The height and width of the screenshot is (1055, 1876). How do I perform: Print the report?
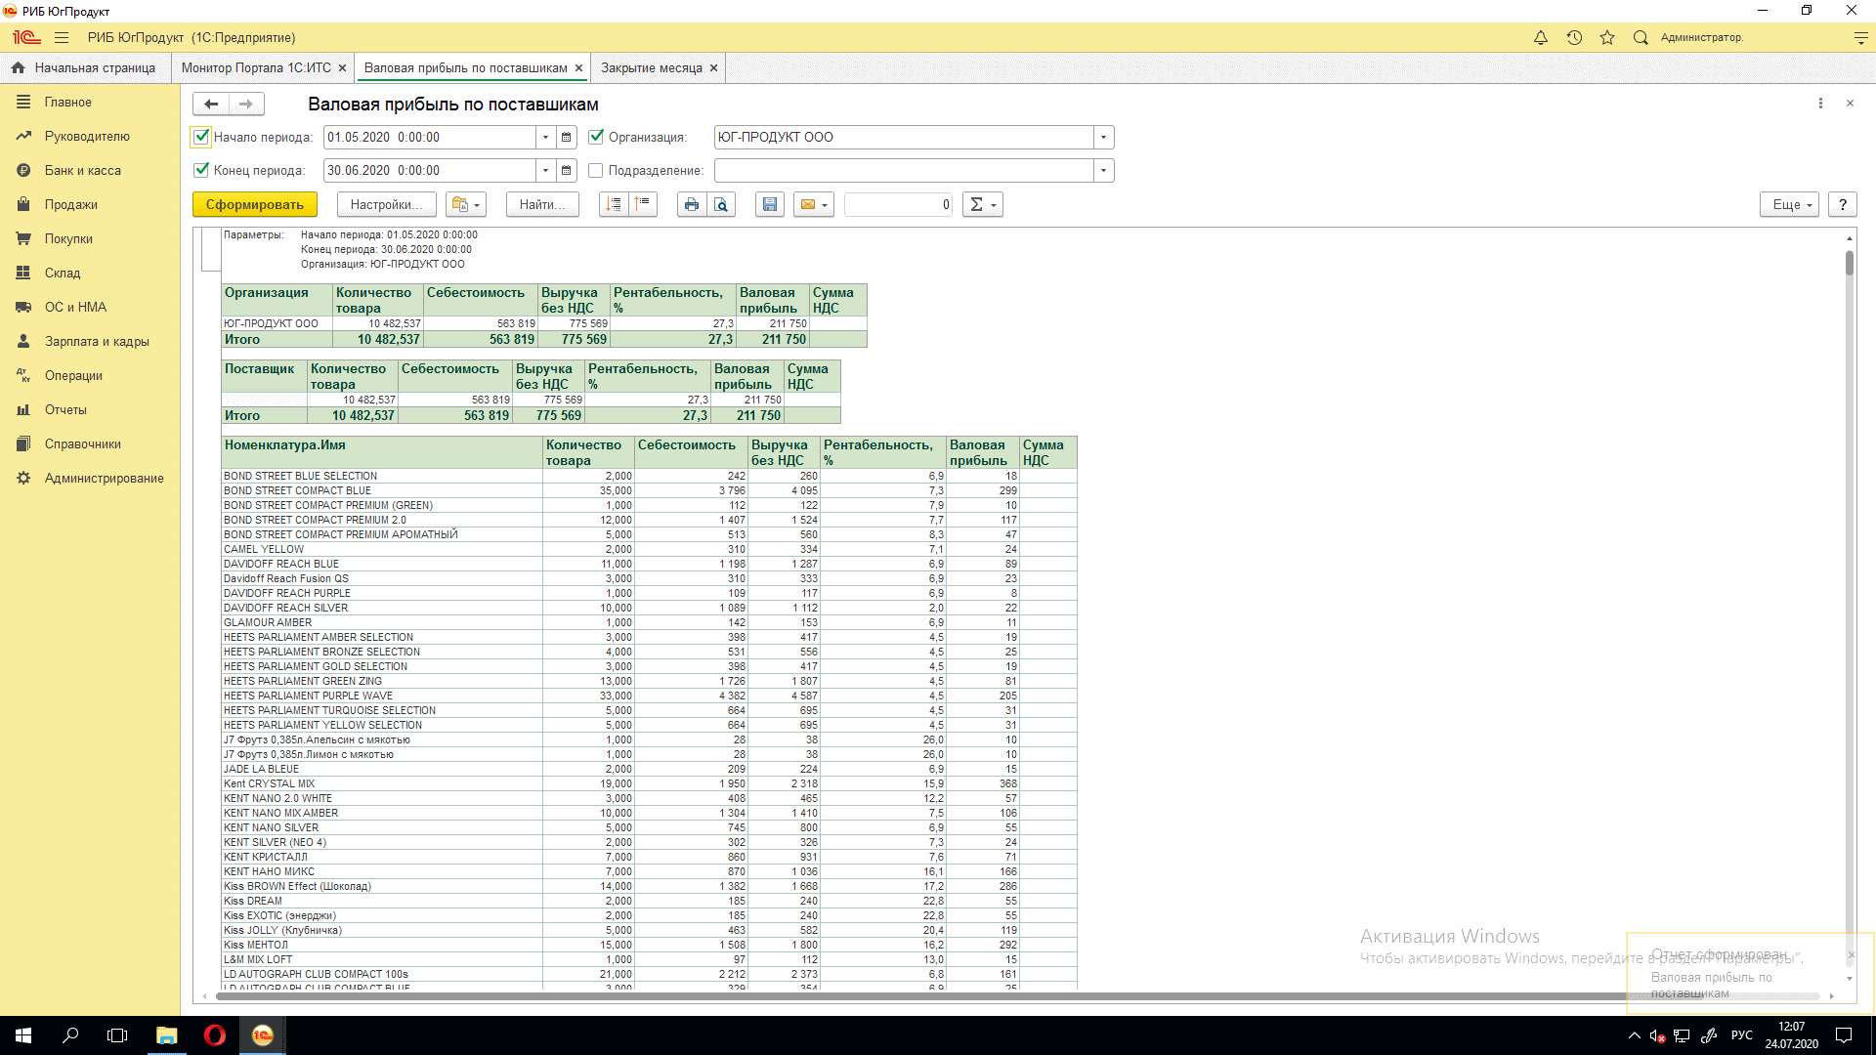point(692,204)
